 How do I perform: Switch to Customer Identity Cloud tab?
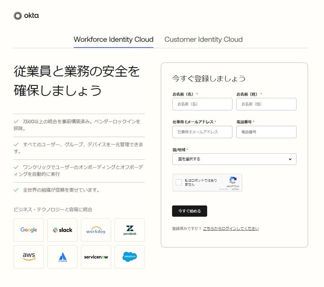203,40
